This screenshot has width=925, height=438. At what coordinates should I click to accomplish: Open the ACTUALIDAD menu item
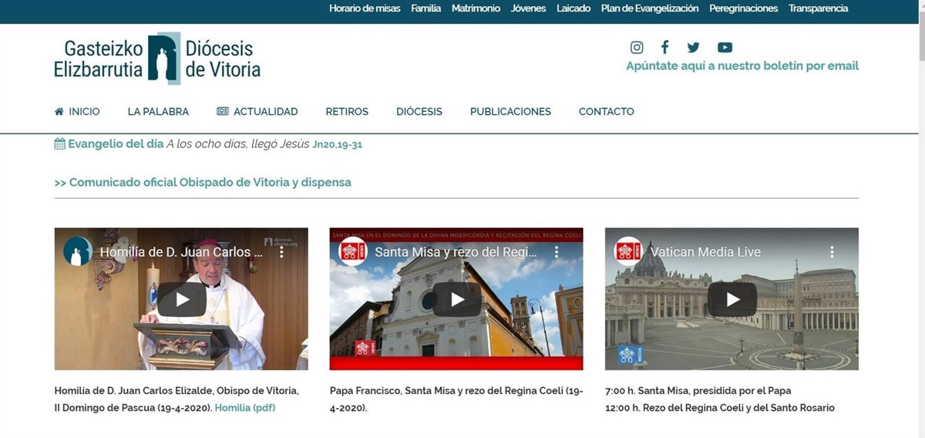pos(257,112)
